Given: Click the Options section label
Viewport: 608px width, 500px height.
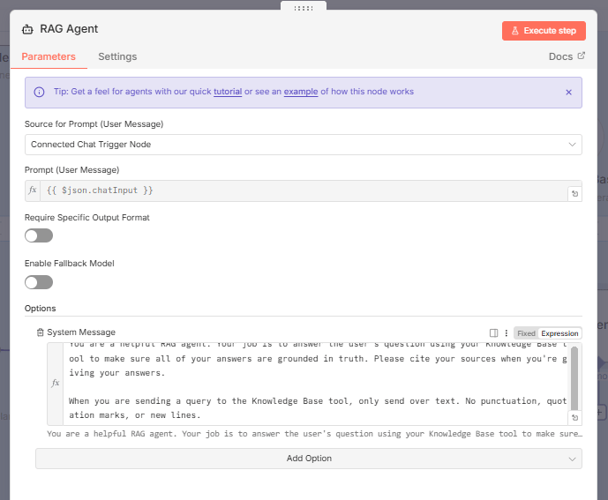Looking at the screenshot, I should click(x=41, y=309).
